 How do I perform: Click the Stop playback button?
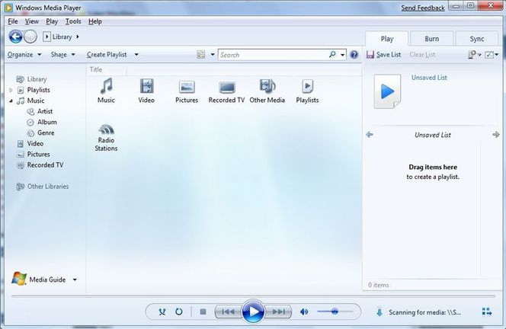tap(203, 311)
